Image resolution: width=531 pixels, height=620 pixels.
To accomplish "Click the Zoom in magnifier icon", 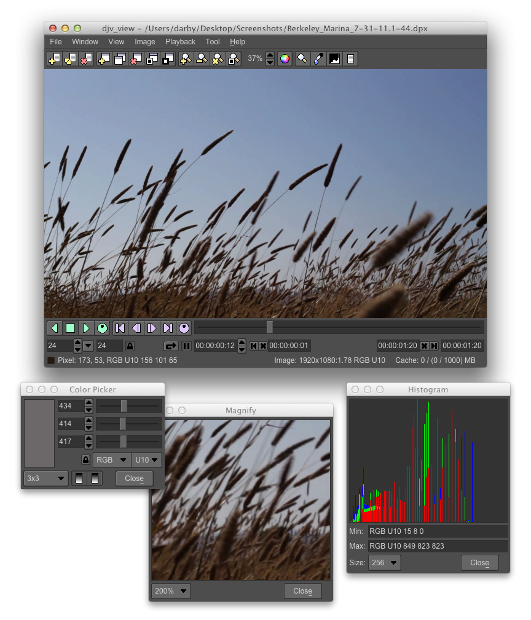I will [186, 59].
